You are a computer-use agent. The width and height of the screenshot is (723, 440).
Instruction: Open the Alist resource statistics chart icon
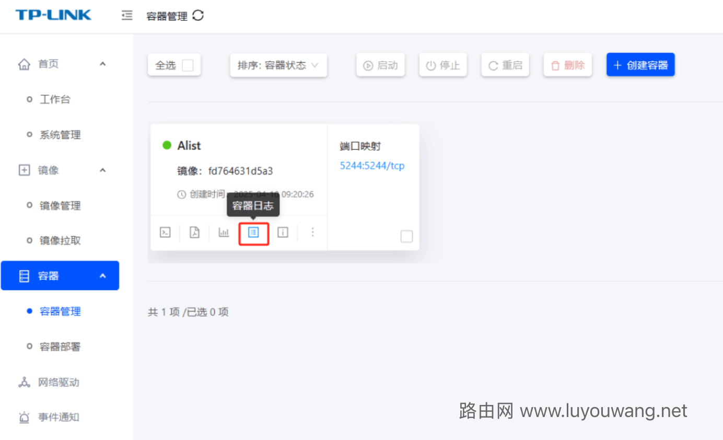[x=224, y=233]
